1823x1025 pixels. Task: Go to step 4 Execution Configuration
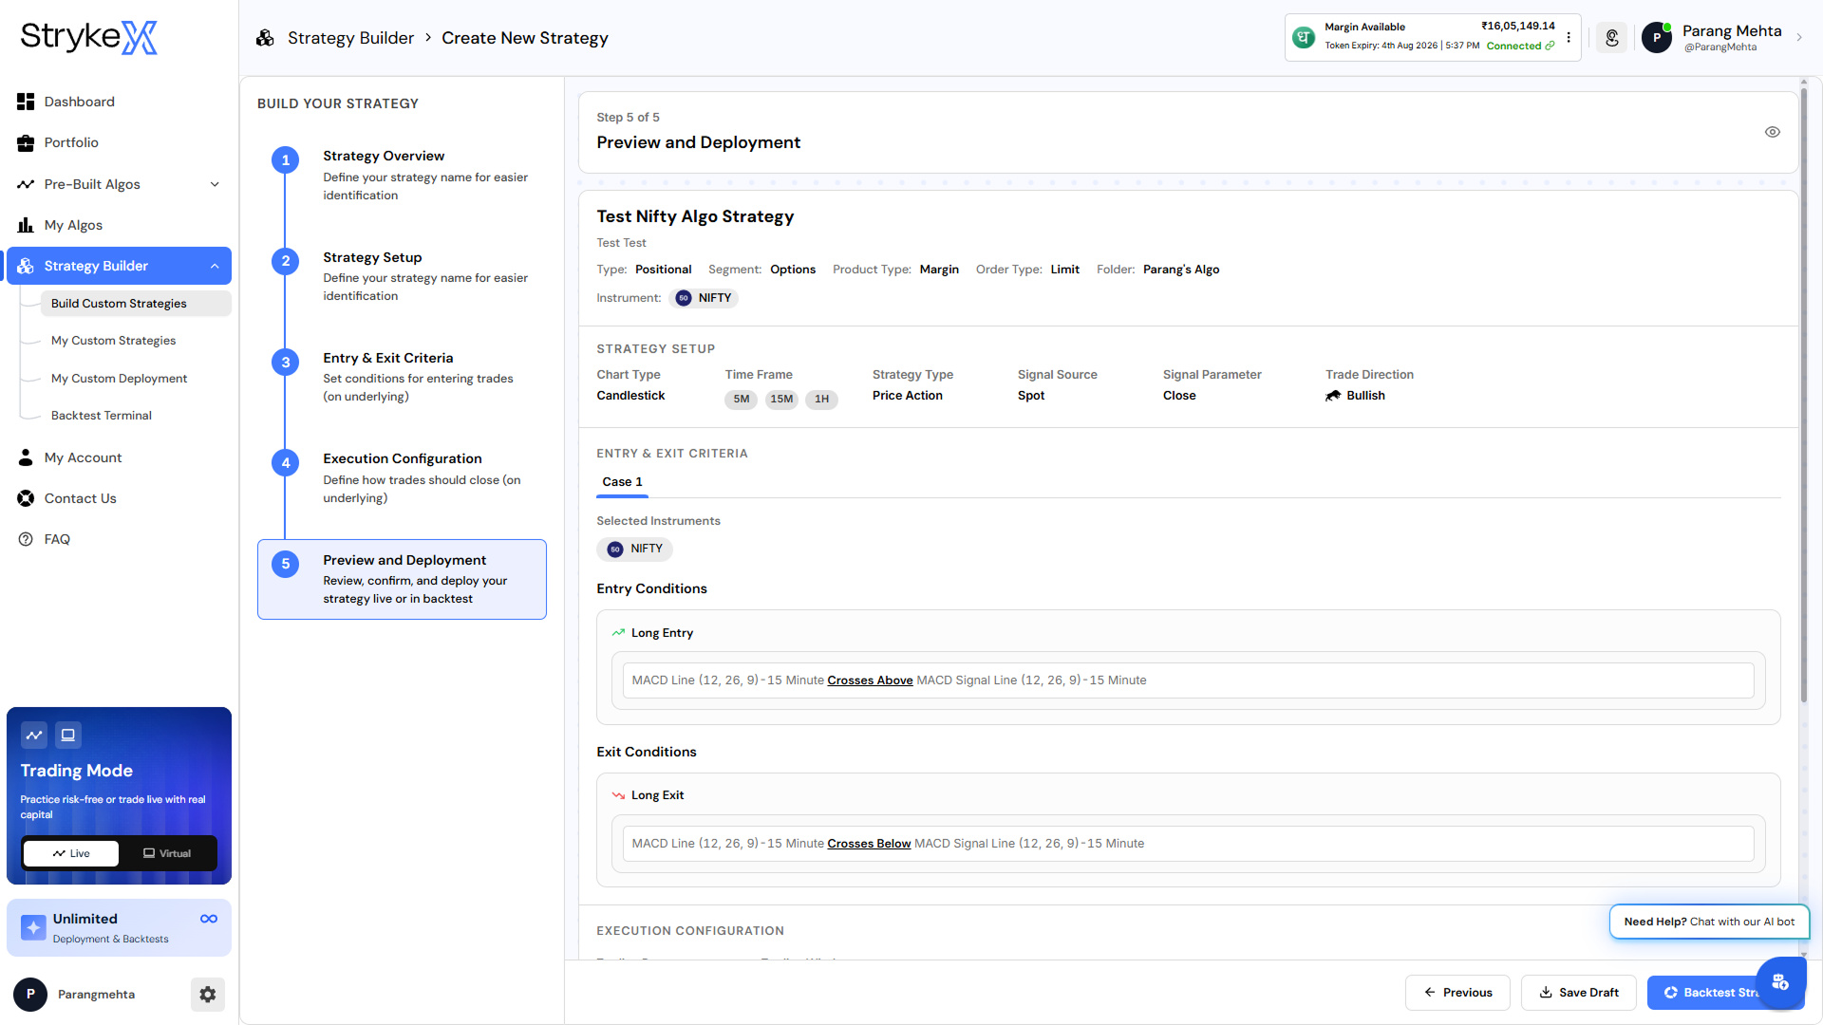coord(403,477)
